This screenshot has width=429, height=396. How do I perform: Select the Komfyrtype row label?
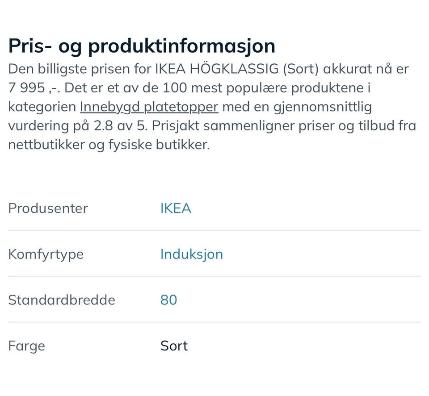[x=46, y=254]
